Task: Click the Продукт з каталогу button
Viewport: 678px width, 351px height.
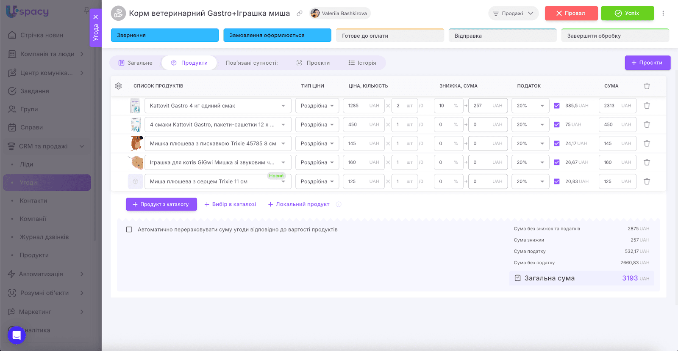Action: tap(161, 204)
